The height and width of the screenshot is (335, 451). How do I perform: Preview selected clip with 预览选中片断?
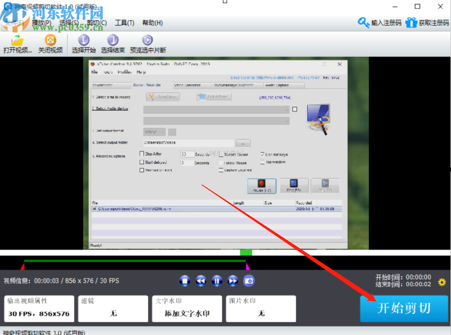tap(148, 44)
